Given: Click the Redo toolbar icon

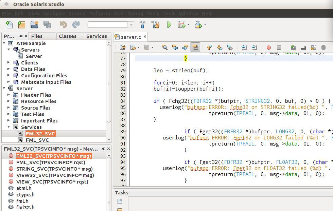Looking at the screenshot, I should (x=76, y=25).
